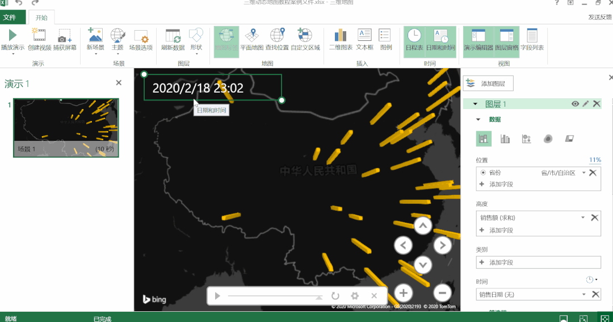Add field under 位置 location
The image size is (613, 322).
(x=497, y=184)
